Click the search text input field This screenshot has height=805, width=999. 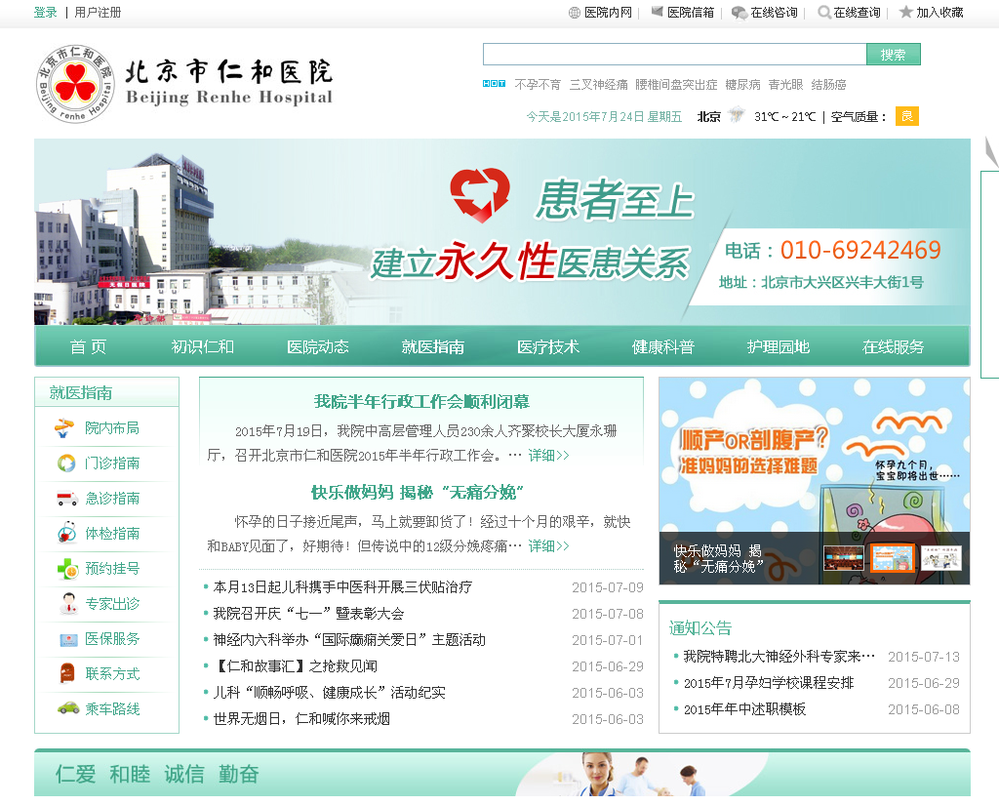(x=674, y=55)
